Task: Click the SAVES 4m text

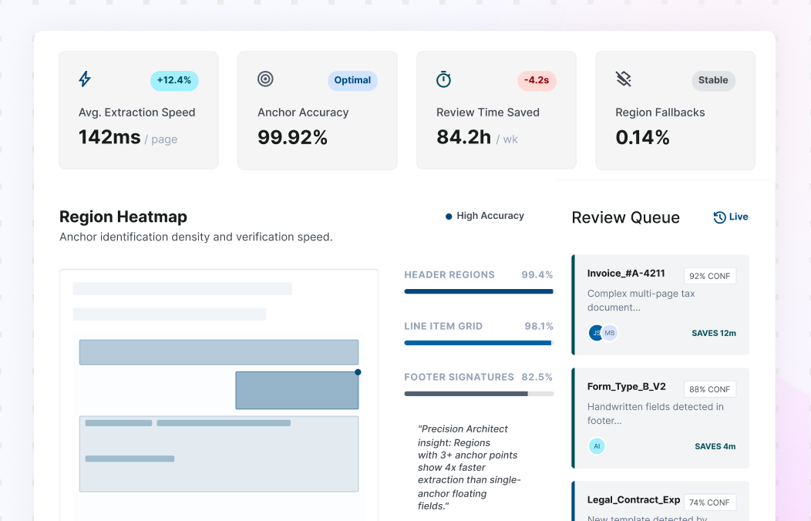Action: tap(715, 446)
